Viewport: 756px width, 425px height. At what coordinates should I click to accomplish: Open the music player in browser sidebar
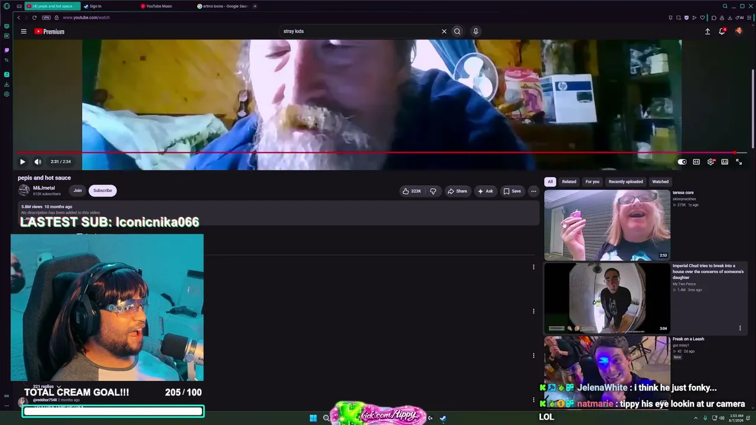pos(6,75)
